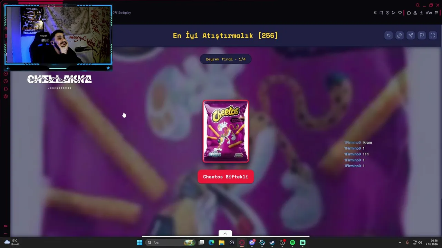Click the address bar URL ending in /play
The height and width of the screenshot is (248, 442).
(122, 13)
